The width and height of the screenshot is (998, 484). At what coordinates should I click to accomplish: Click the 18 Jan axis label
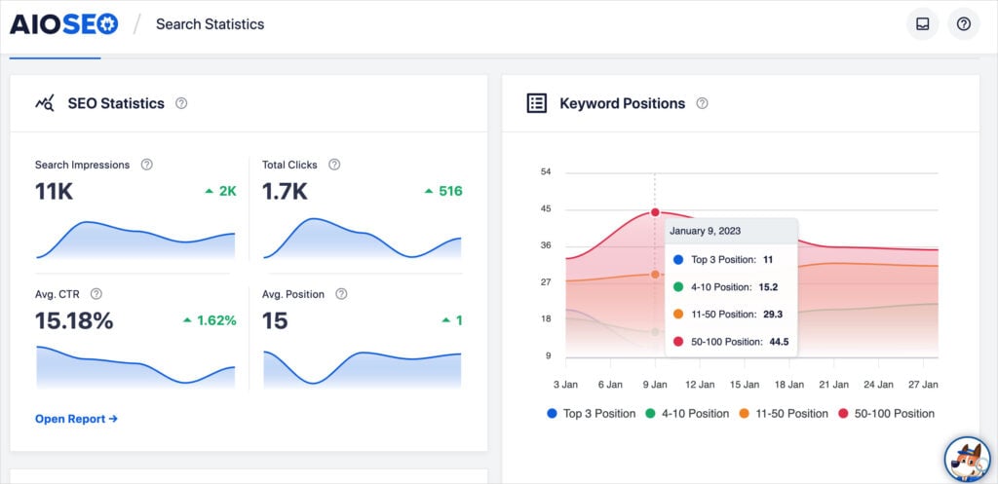789,385
